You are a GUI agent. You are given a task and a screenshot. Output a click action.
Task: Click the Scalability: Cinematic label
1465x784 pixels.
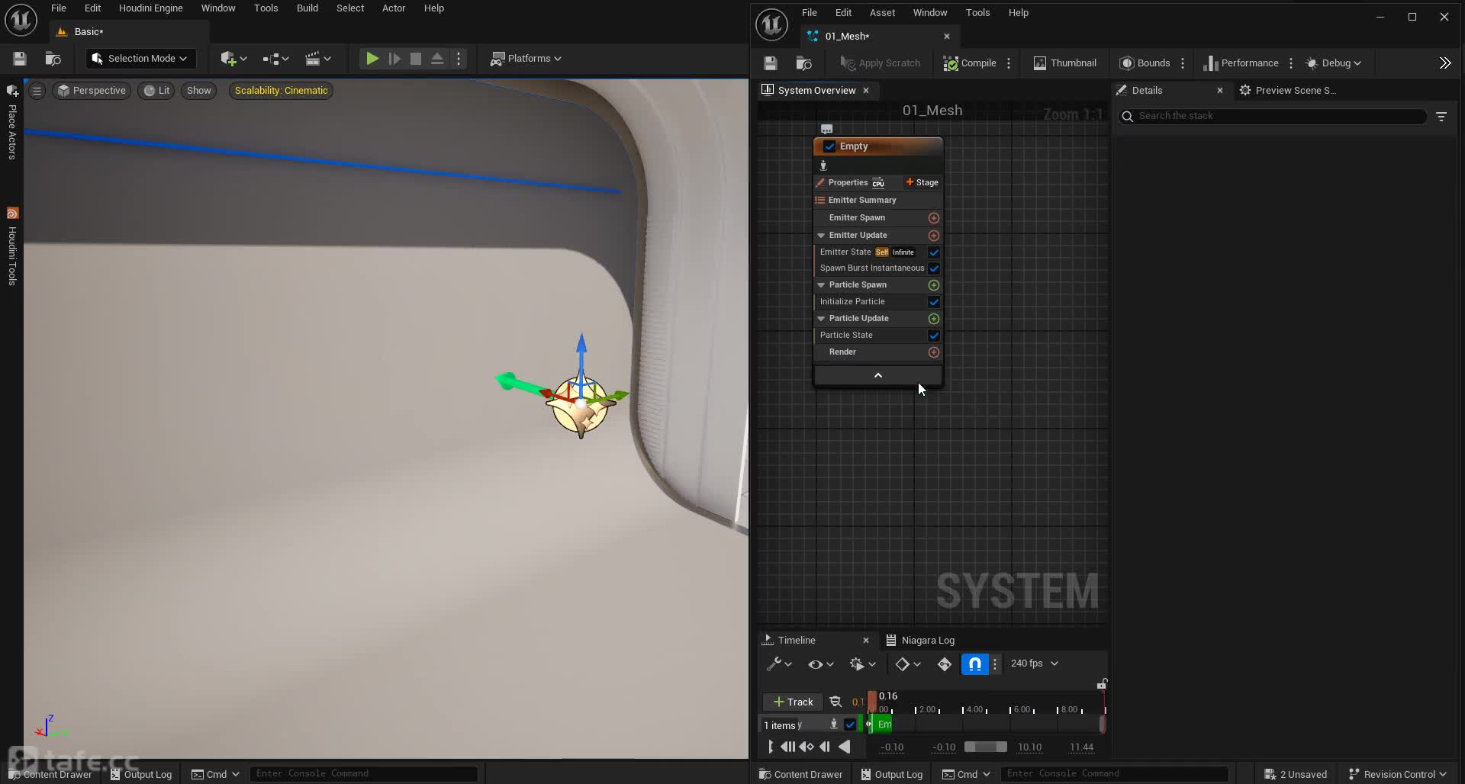click(x=281, y=91)
